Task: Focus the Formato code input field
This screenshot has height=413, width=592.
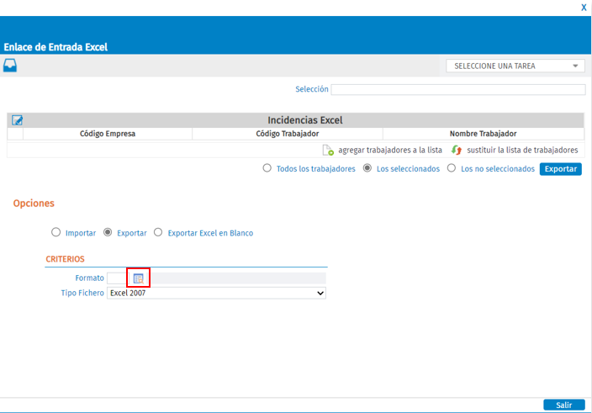Action: (117, 278)
